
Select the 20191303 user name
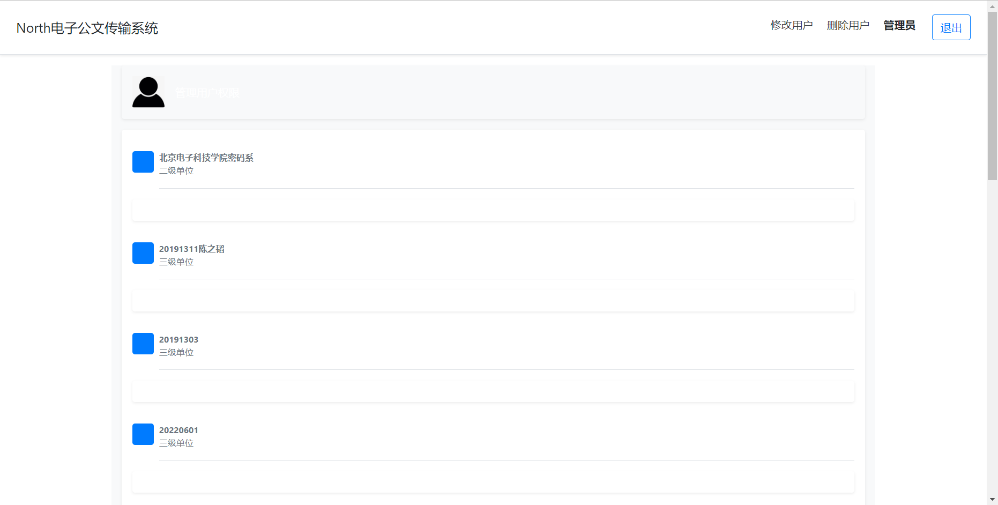178,339
